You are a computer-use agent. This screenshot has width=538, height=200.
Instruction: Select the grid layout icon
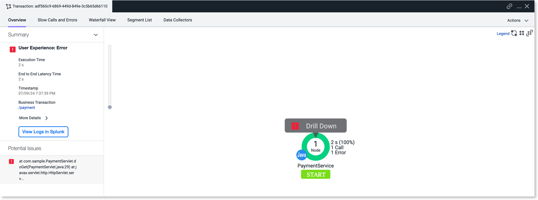522,33
